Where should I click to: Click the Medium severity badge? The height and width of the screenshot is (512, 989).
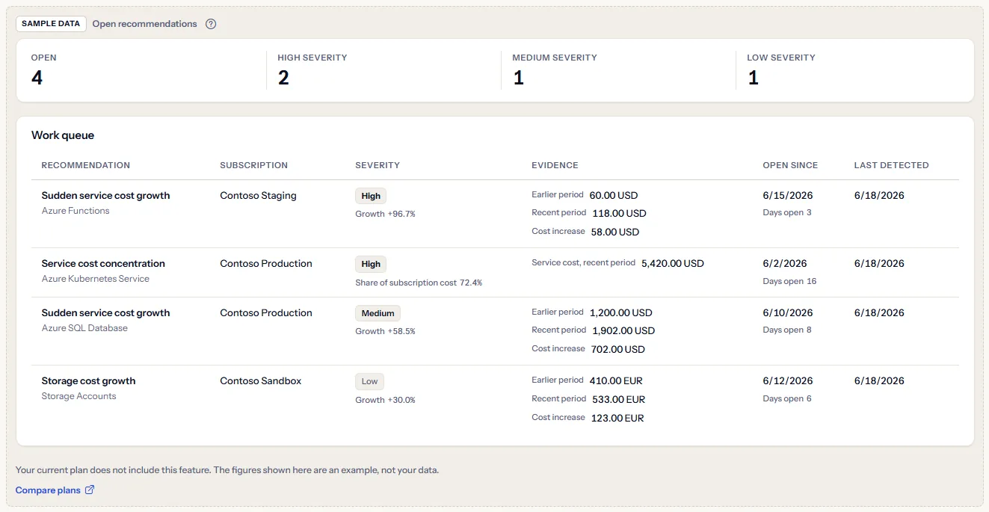378,313
